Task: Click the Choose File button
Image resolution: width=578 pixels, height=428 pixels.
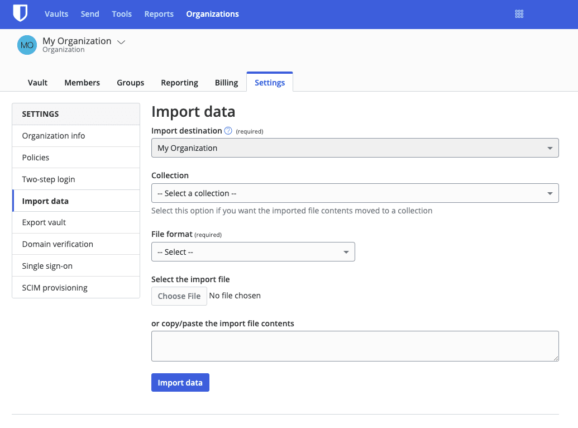Action: click(179, 296)
